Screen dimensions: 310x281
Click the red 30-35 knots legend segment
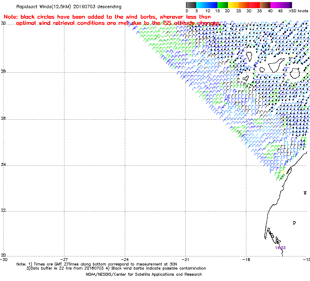(255, 5)
